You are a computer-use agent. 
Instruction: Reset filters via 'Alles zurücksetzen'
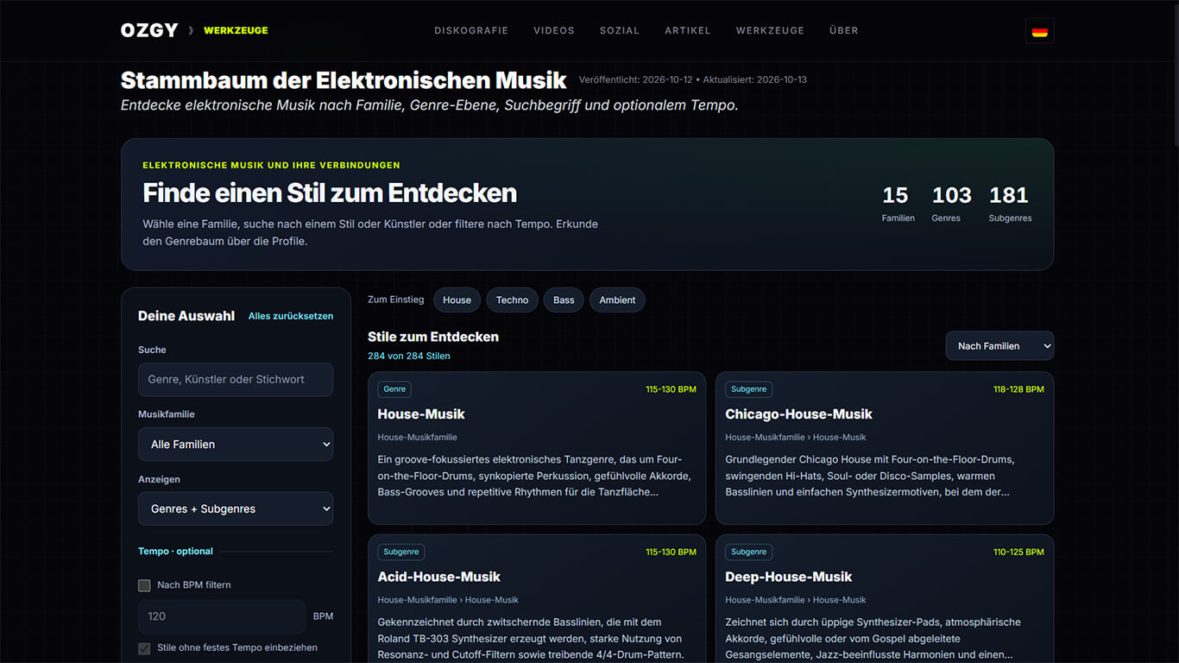(x=291, y=316)
